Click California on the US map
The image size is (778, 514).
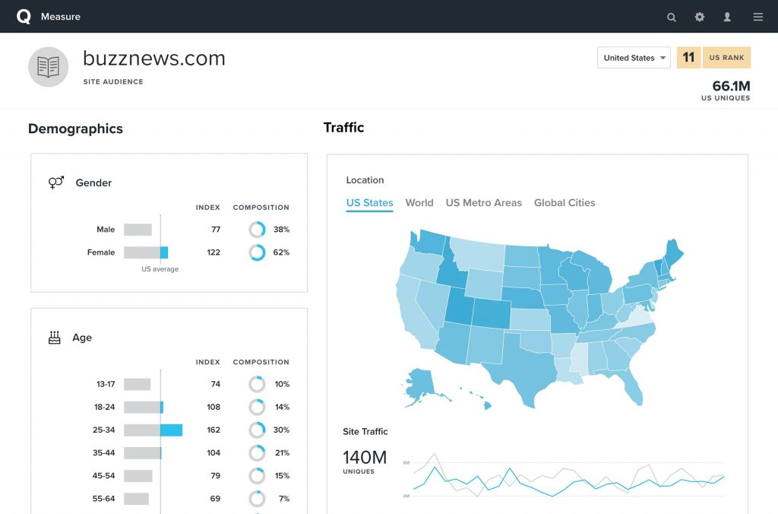pos(414,313)
